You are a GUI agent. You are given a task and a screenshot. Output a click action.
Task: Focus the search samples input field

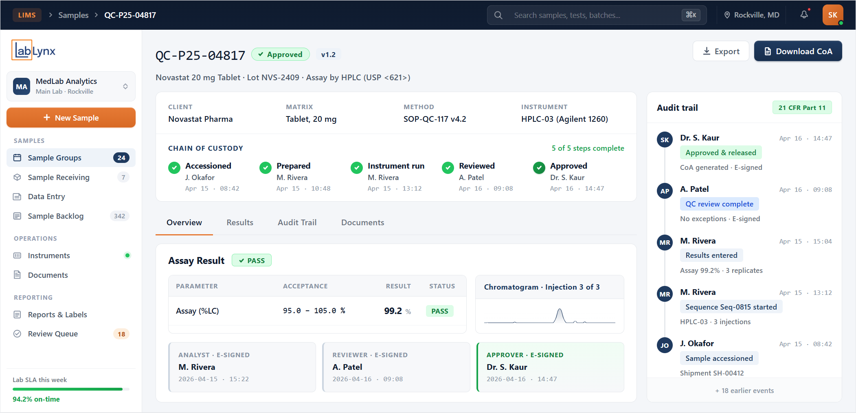(597, 15)
